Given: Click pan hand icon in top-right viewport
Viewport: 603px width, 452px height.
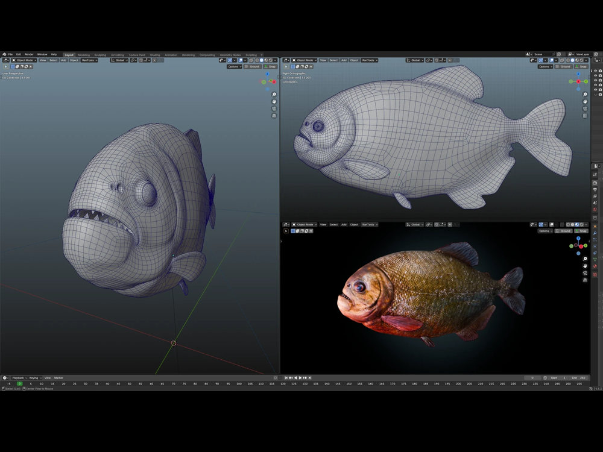Looking at the screenshot, I should click(x=585, y=101).
